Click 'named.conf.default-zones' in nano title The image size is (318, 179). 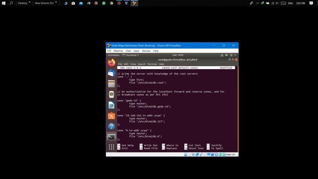pos(180,68)
